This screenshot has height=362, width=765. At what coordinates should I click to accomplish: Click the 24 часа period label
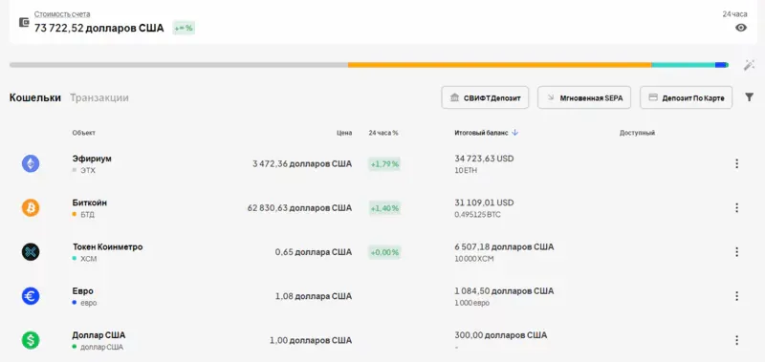[x=734, y=14]
